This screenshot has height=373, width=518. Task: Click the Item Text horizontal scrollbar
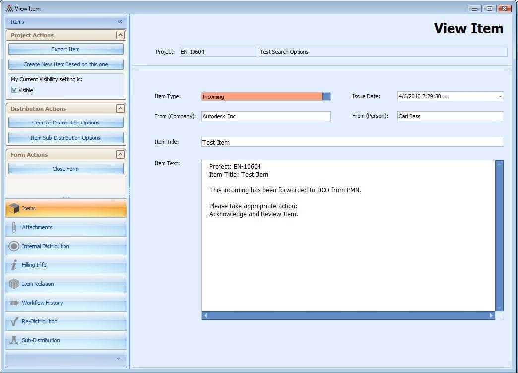pyautogui.click(x=348, y=316)
